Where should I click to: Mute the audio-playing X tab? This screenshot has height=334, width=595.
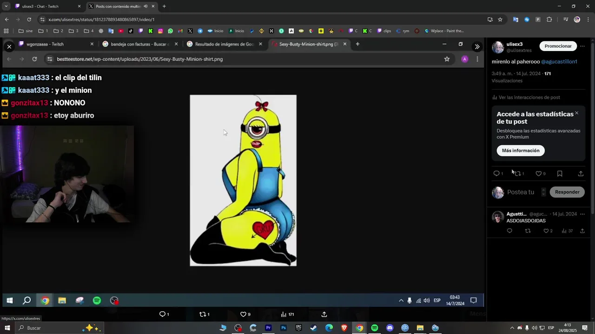click(145, 6)
